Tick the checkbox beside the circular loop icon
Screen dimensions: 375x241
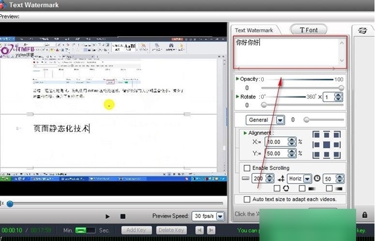277,188
